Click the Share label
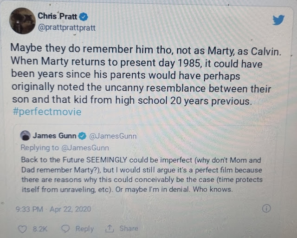Viewport: 297px width, 238px height. [129, 228]
